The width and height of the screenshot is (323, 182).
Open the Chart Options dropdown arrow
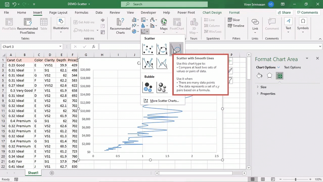pos(278,68)
